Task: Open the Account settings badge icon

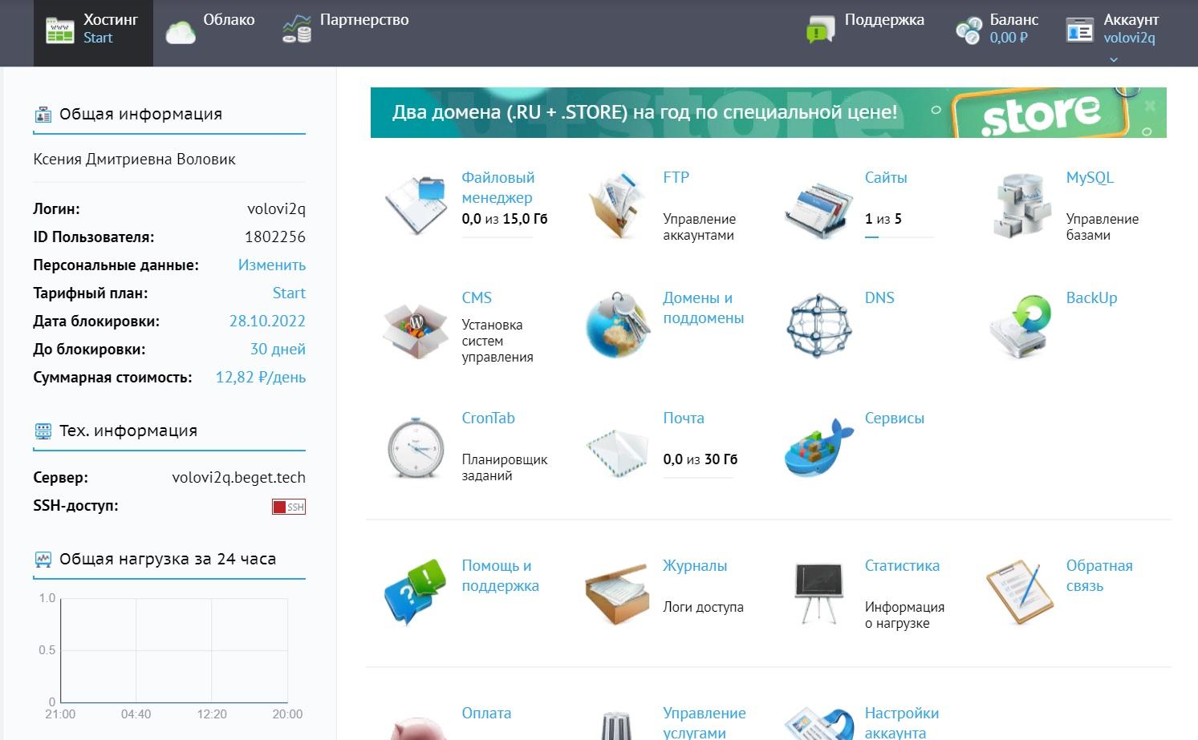Action: [818, 723]
